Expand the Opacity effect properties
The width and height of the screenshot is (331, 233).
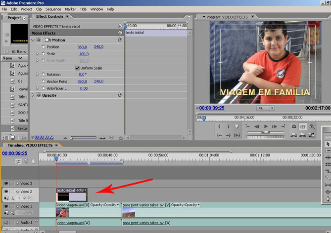33,95
